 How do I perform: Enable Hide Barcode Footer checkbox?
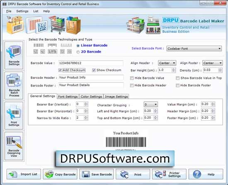point(177,85)
